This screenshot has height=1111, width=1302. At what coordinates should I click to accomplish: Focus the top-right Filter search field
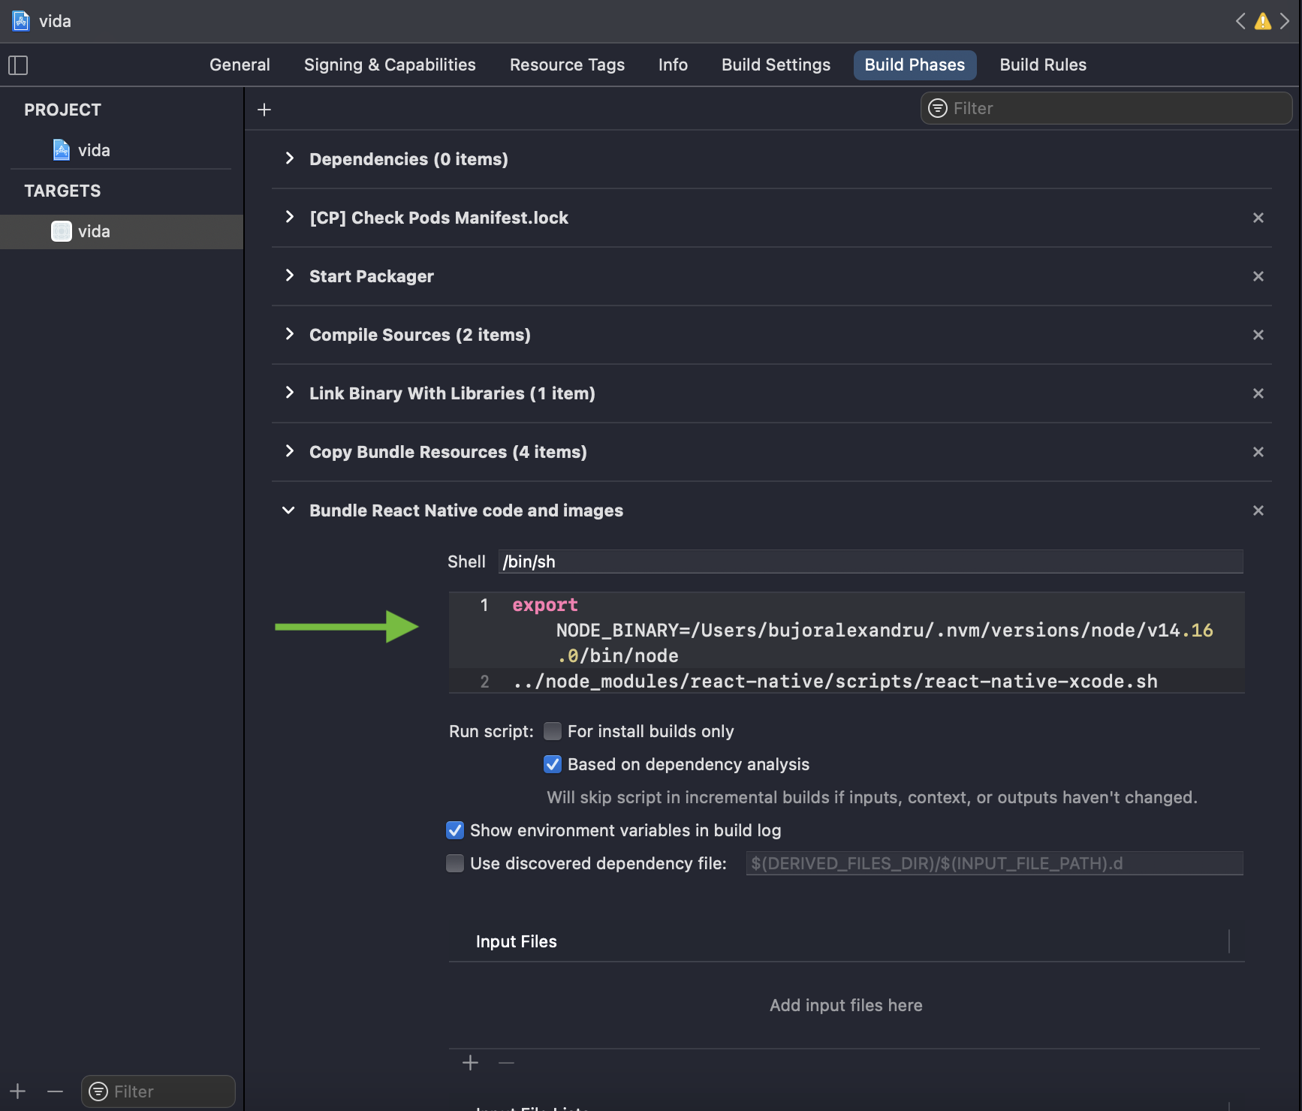pos(1106,108)
